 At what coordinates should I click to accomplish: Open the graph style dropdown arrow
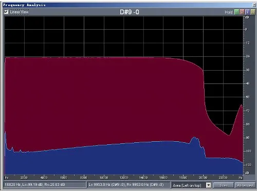click(x=209, y=185)
